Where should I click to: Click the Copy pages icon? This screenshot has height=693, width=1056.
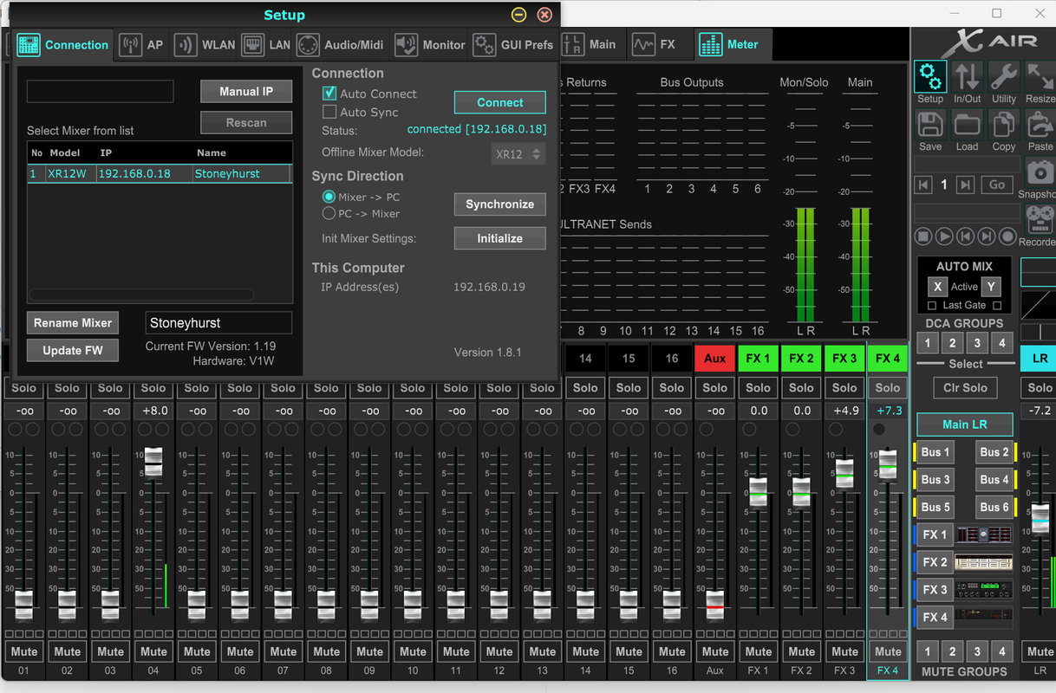pos(1004,126)
